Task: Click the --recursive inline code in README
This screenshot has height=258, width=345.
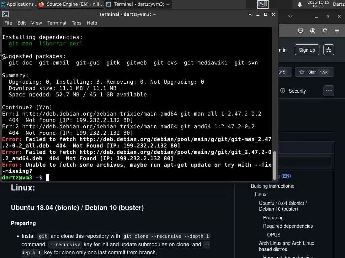Action: pos(65,245)
